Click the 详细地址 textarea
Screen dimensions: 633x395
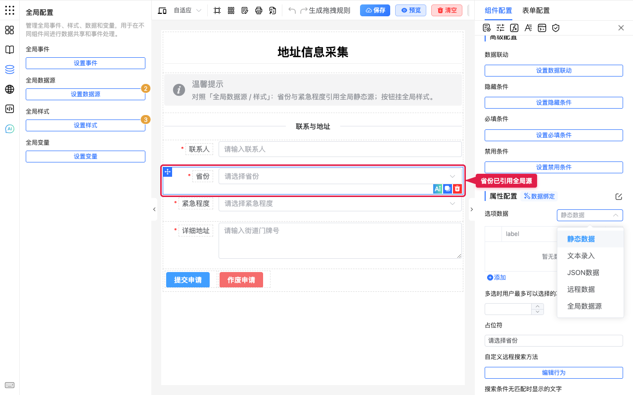click(340, 240)
